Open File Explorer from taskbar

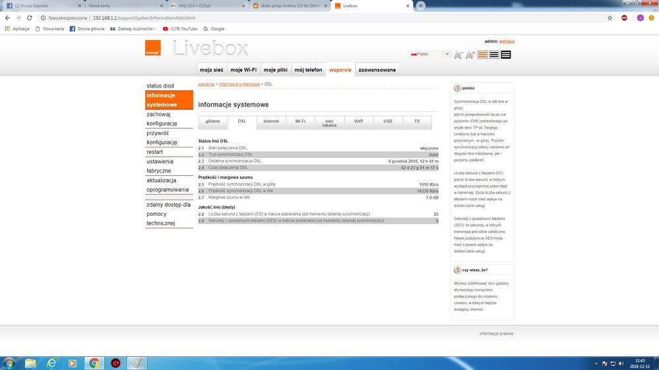click(30, 363)
